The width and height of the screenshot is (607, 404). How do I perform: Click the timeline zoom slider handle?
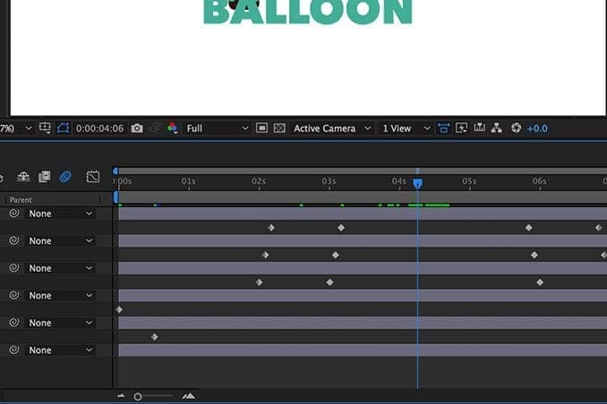pos(138,396)
